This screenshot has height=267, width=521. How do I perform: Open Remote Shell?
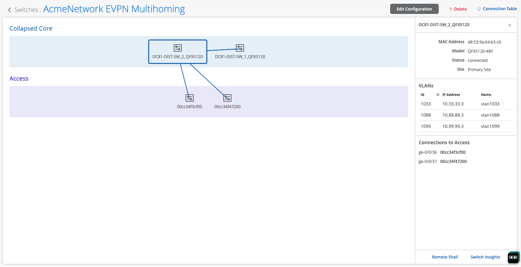tap(445, 257)
